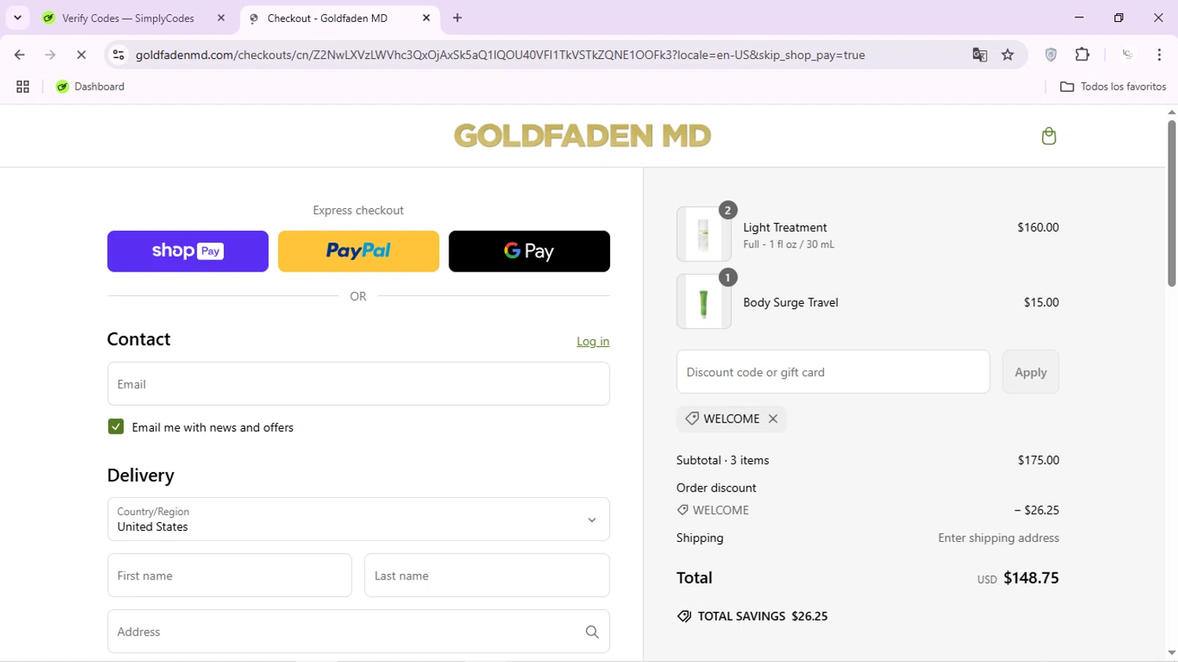Expand the Country/Region dropdown
This screenshot has height=662, width=1178.
pyautogui.click(x=358, y=519)
